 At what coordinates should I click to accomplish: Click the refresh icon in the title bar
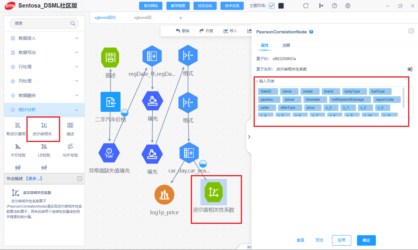306,6
